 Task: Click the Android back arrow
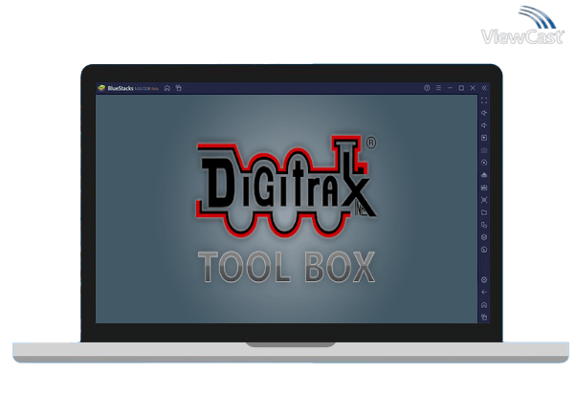(484, 293)
